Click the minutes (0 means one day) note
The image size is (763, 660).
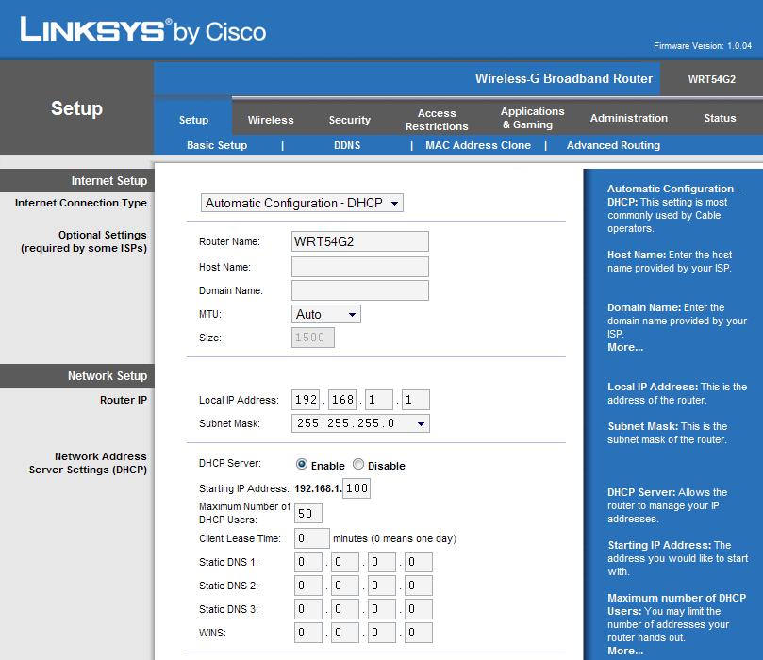pyautogui.click(x=394, y=539)
